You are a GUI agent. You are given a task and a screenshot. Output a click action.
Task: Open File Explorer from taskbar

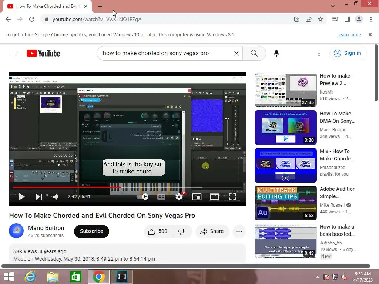coord(53,277)
